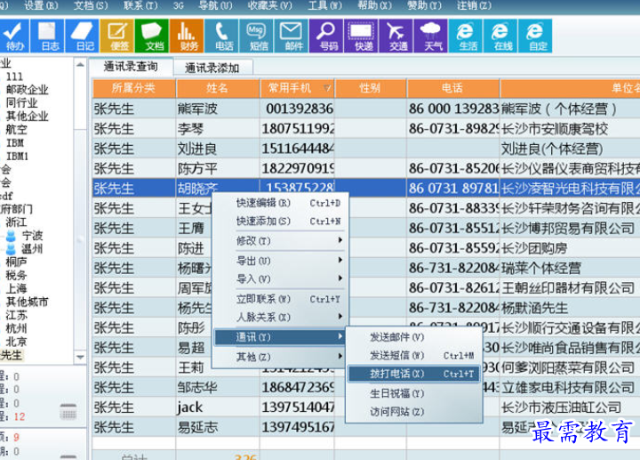Image resolution: width=640 pixels, height=460 pixels.
Task: Click the 短信 Msg toolbar icon
Action: tap(258, 36)
